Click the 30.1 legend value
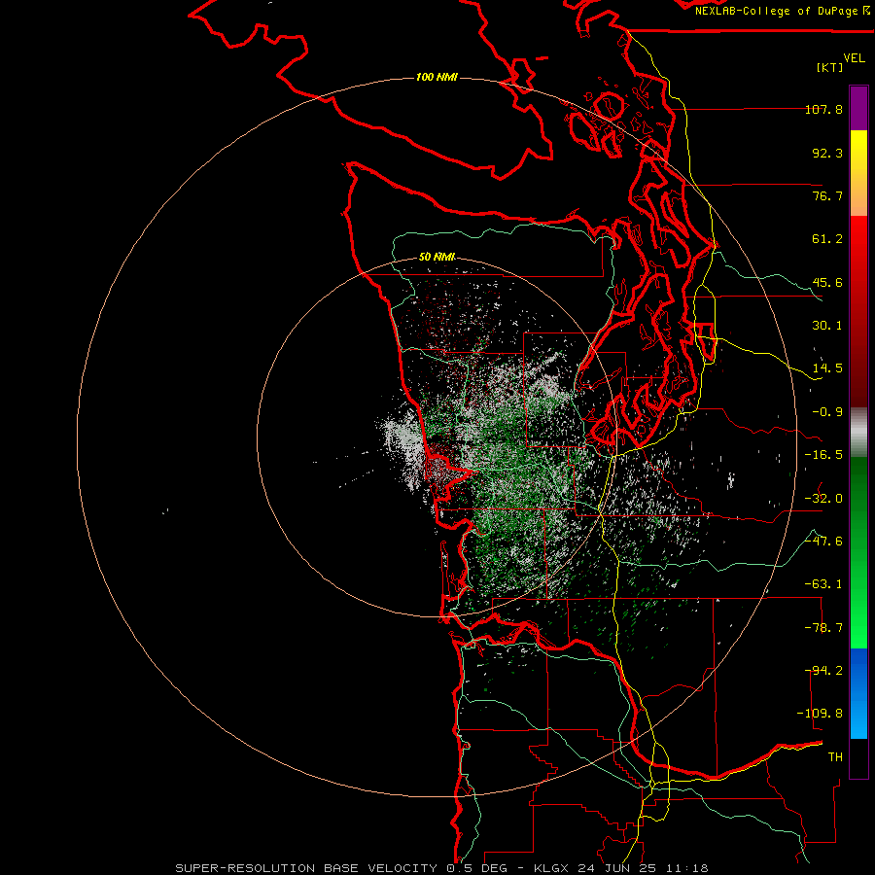875x875 pixels. pos(827,326)
